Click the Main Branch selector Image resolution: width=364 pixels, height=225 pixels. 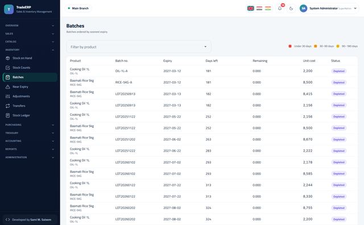click(x=78, y=9)
